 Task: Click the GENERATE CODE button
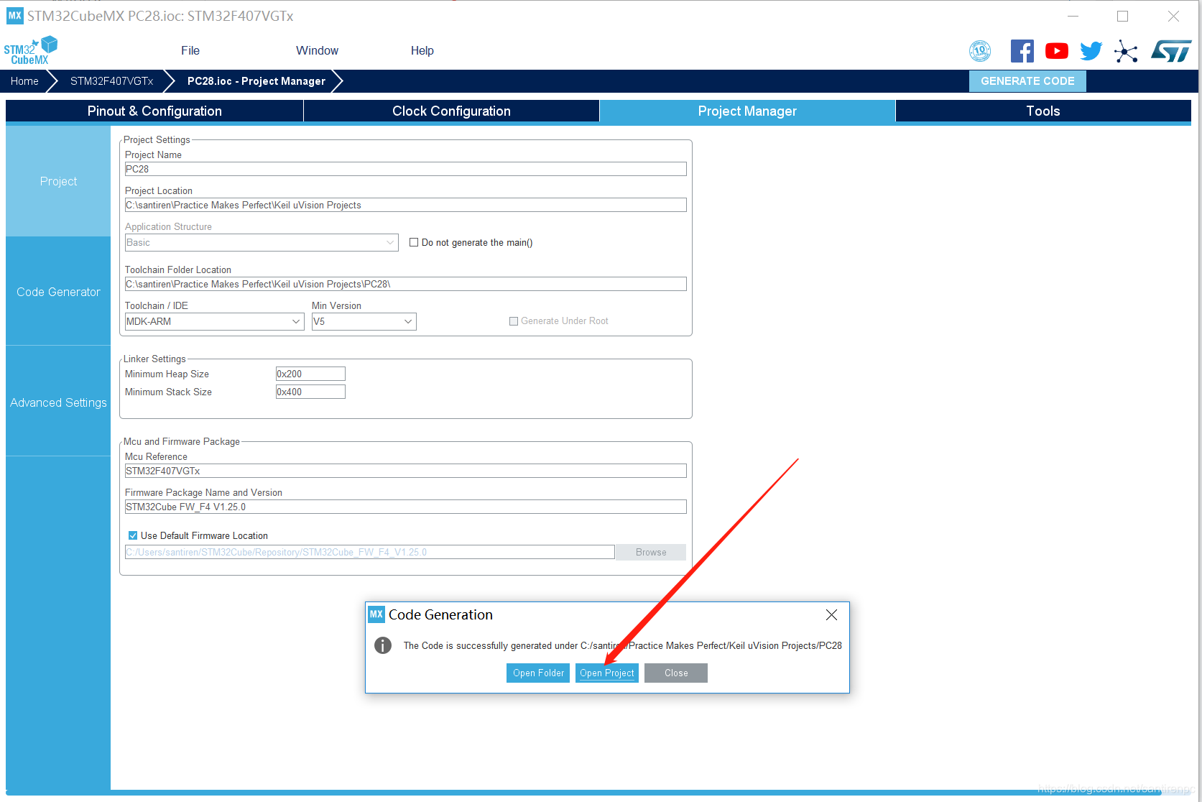1027,80
